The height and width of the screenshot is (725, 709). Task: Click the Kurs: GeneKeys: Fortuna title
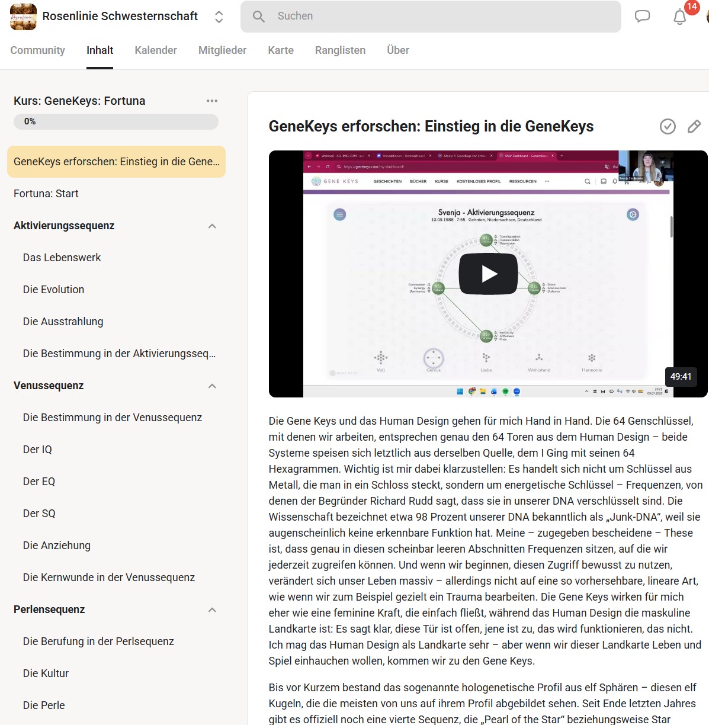(x=79, y=101)
